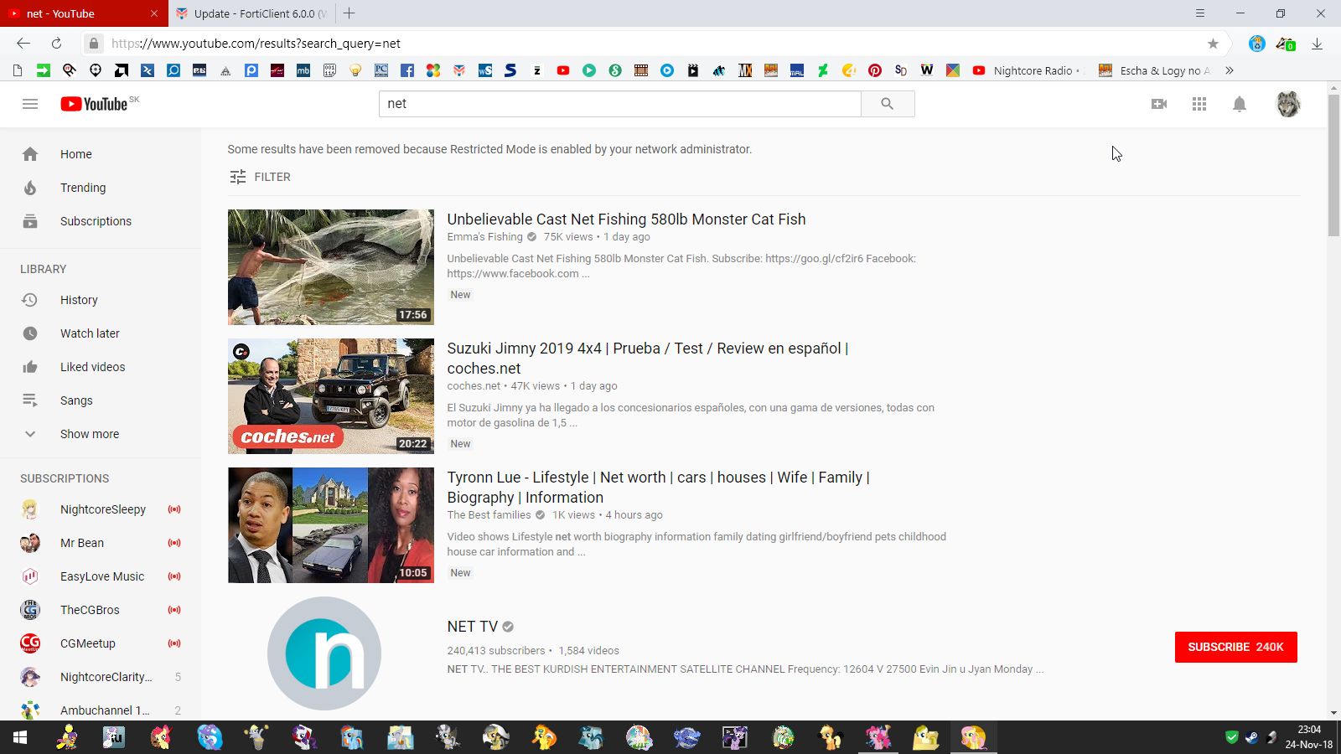Open the account avatar menu
The image size is (1341, 754).
1288,104
